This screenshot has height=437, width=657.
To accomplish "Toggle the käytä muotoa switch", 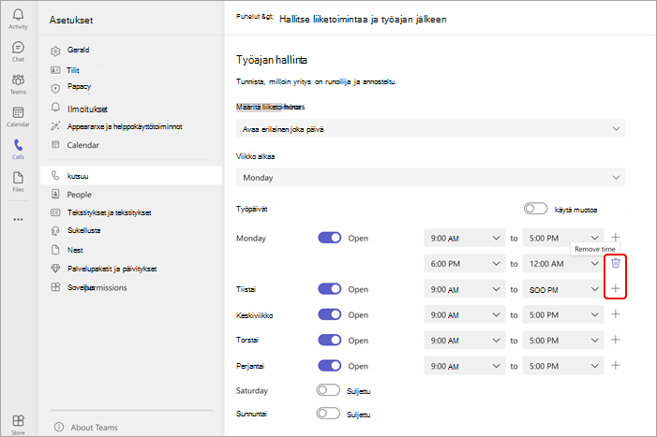I will 535,209.
